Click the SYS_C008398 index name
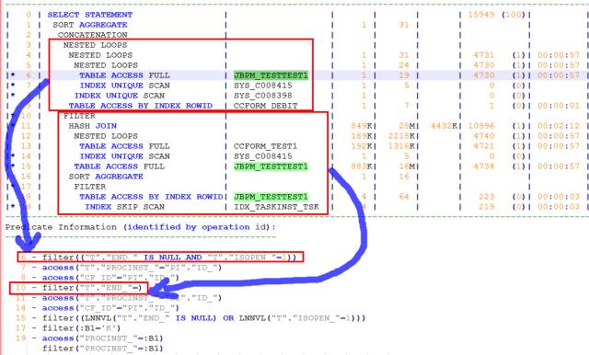The height and width of the screenshot is (355, 589). coord(262,96)
